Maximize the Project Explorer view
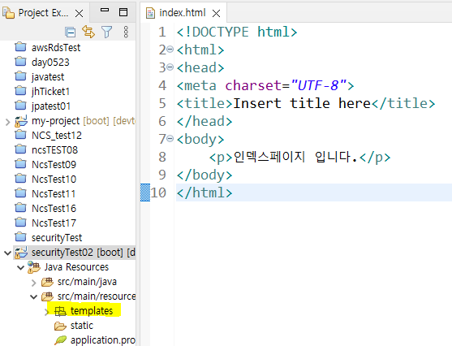Viewport: 452px width, 346px height. (x=123, y=12)
